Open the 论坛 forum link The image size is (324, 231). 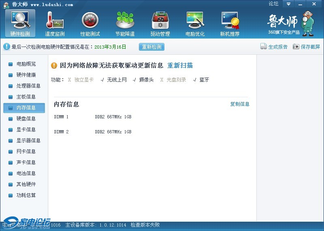[273, 4]
